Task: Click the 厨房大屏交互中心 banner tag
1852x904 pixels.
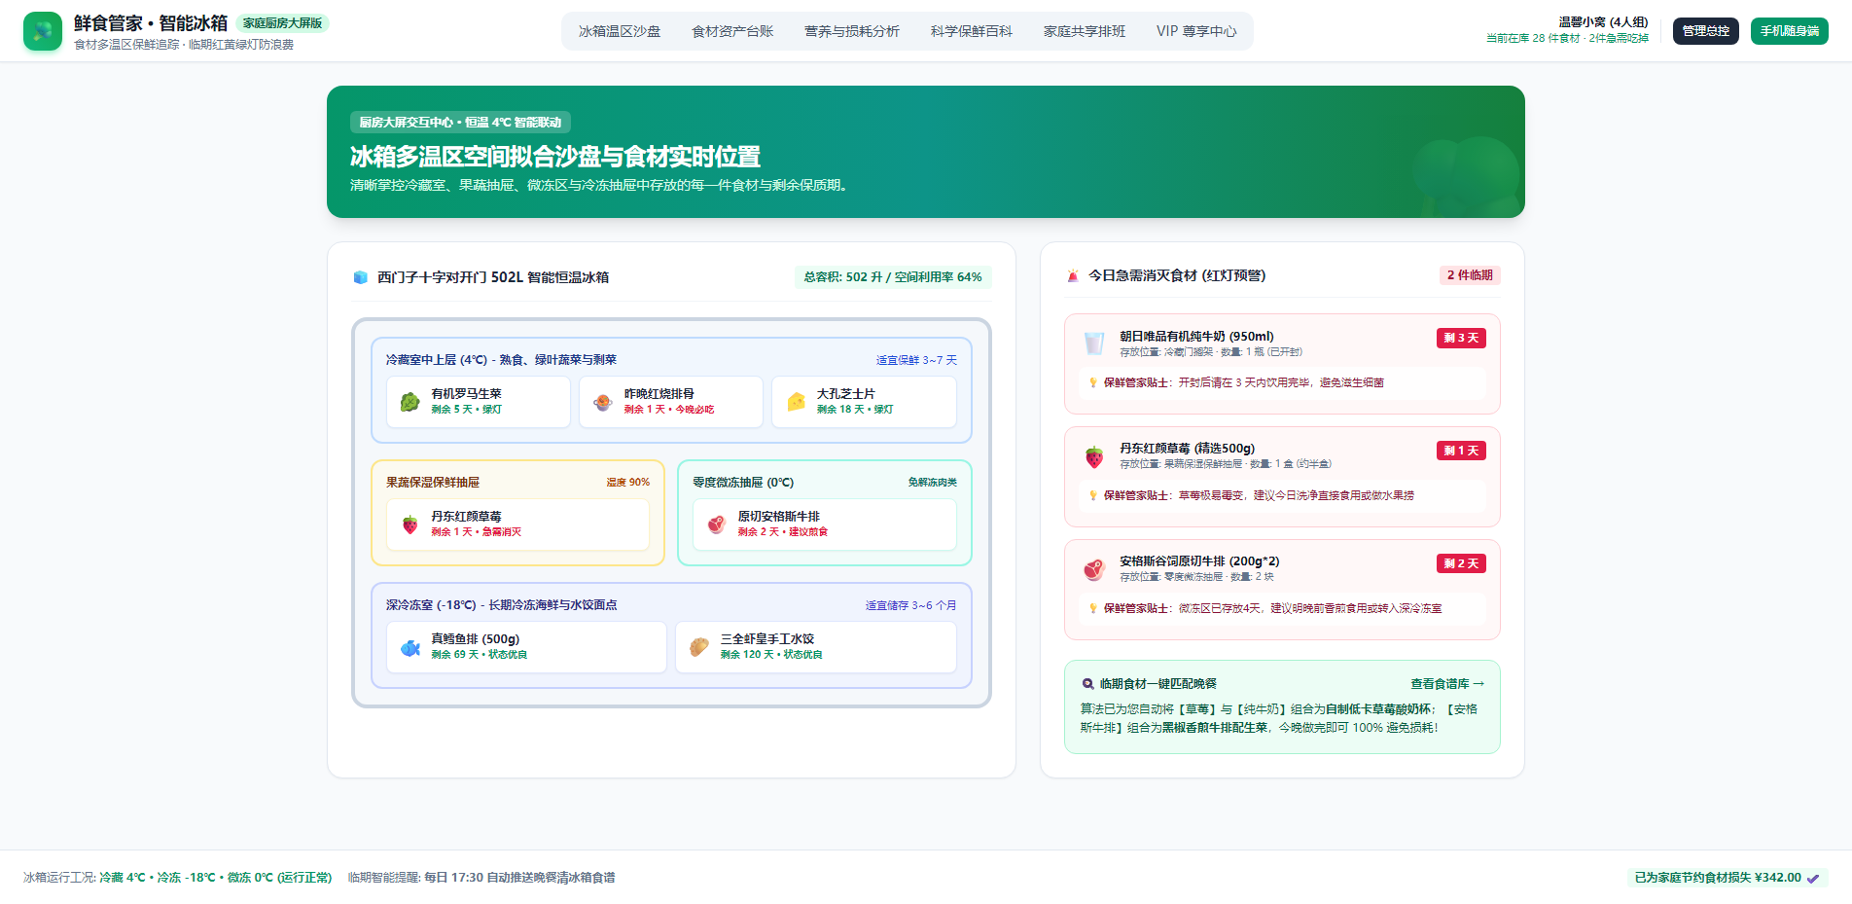Action: [x=460, y=123]
